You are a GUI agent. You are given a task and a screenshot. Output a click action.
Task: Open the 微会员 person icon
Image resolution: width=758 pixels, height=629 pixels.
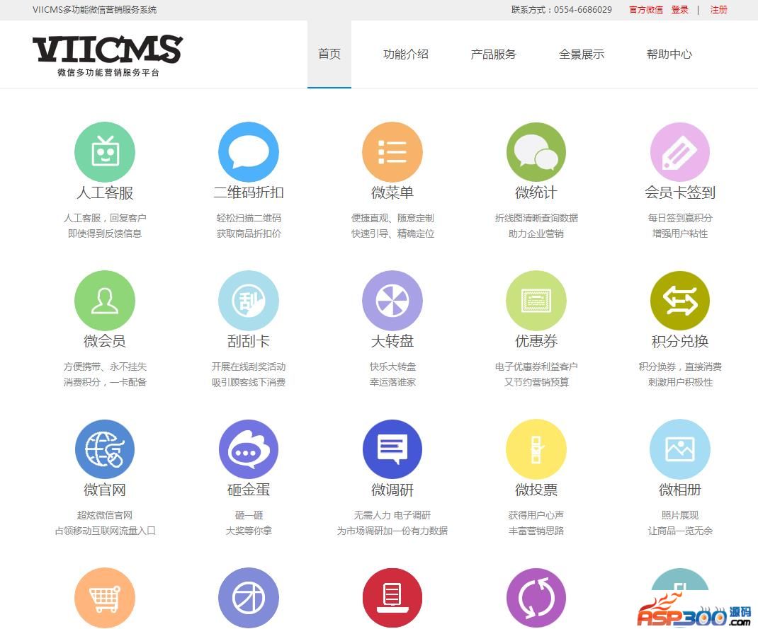click(x=104, y=301)
